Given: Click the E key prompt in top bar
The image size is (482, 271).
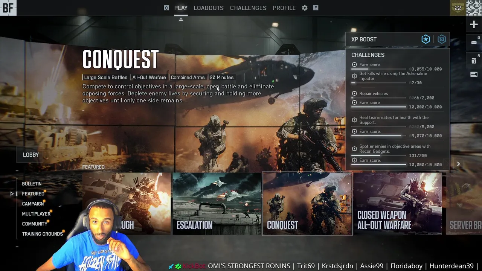Looking at the screenshot, I should coord(316,8).
